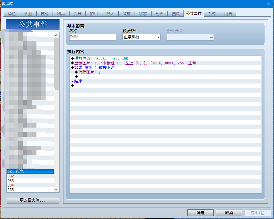Screen dimensions: 274x219
Task: Click the 名称 input field containing 纸条
Action: click(x=93, y=37)
